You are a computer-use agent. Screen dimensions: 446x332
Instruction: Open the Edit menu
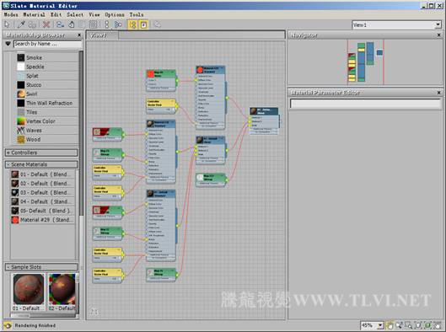tap(56, 14)
